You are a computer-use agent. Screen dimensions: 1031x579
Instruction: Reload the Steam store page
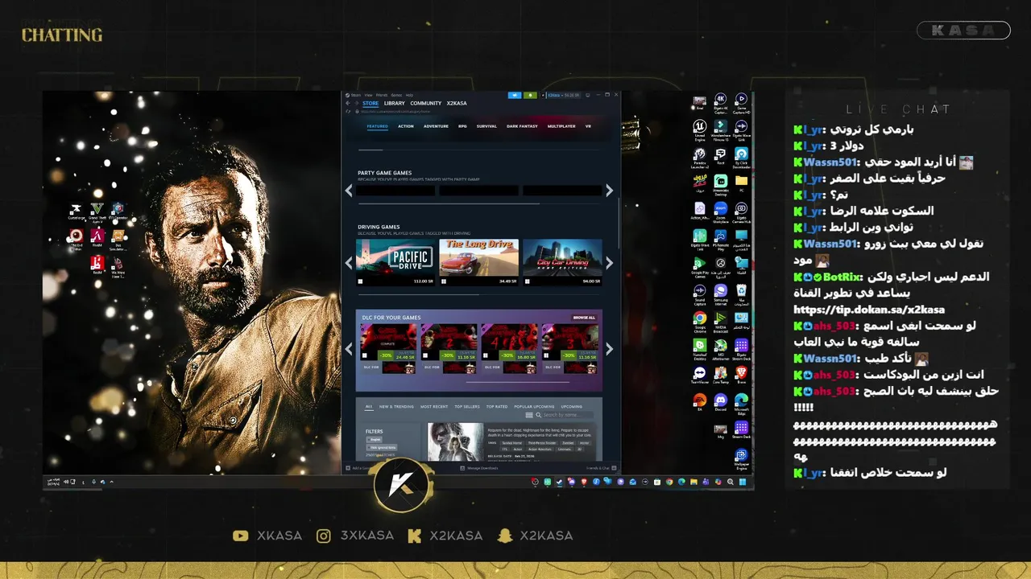348,111
